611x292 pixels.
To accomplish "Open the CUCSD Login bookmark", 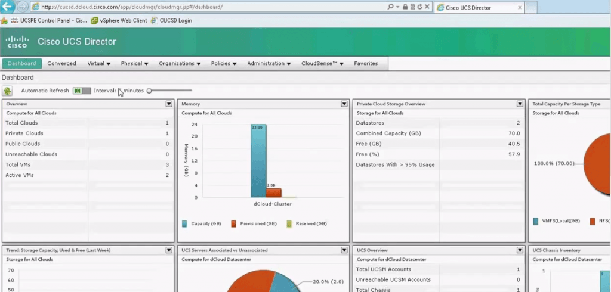I will [x=171, y=21].
